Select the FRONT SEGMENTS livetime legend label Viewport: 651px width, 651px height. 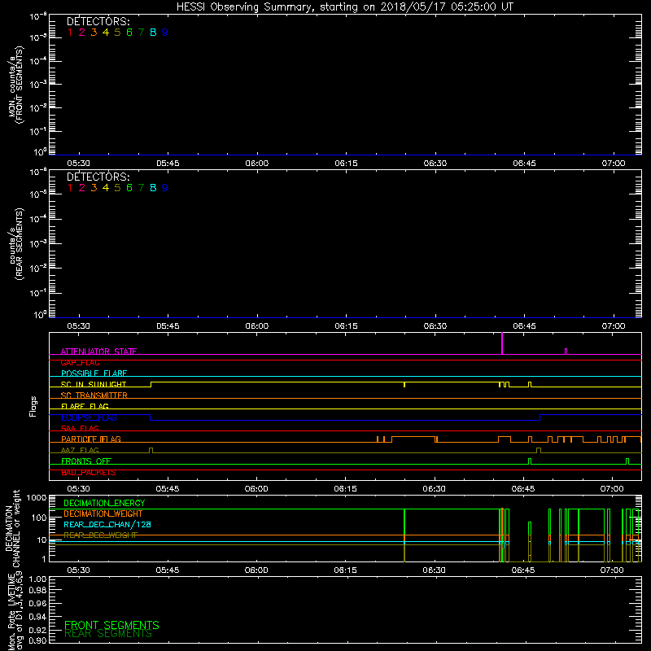111,625
